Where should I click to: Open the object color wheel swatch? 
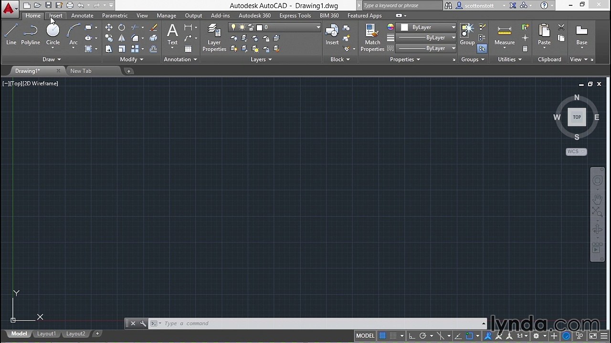[390, 27]
